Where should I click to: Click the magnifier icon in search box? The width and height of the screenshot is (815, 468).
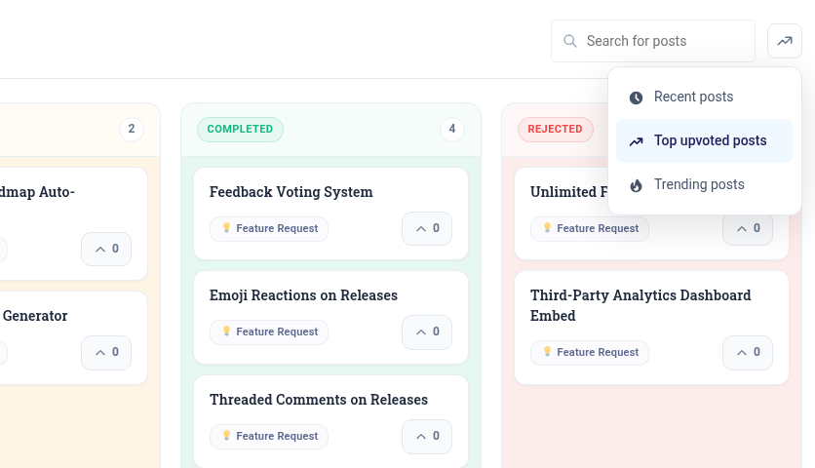tap(570, 41)
